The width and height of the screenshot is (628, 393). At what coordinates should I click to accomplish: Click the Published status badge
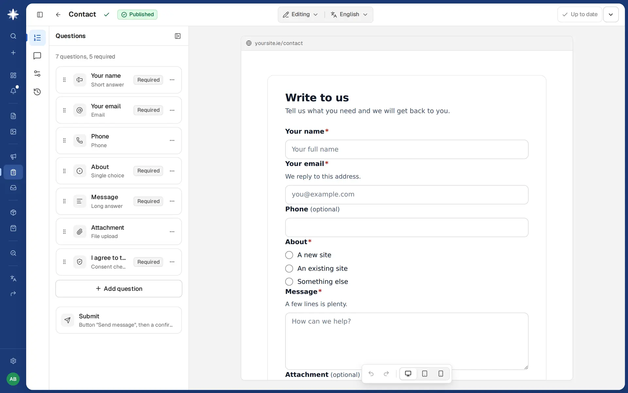coord(137,14)
